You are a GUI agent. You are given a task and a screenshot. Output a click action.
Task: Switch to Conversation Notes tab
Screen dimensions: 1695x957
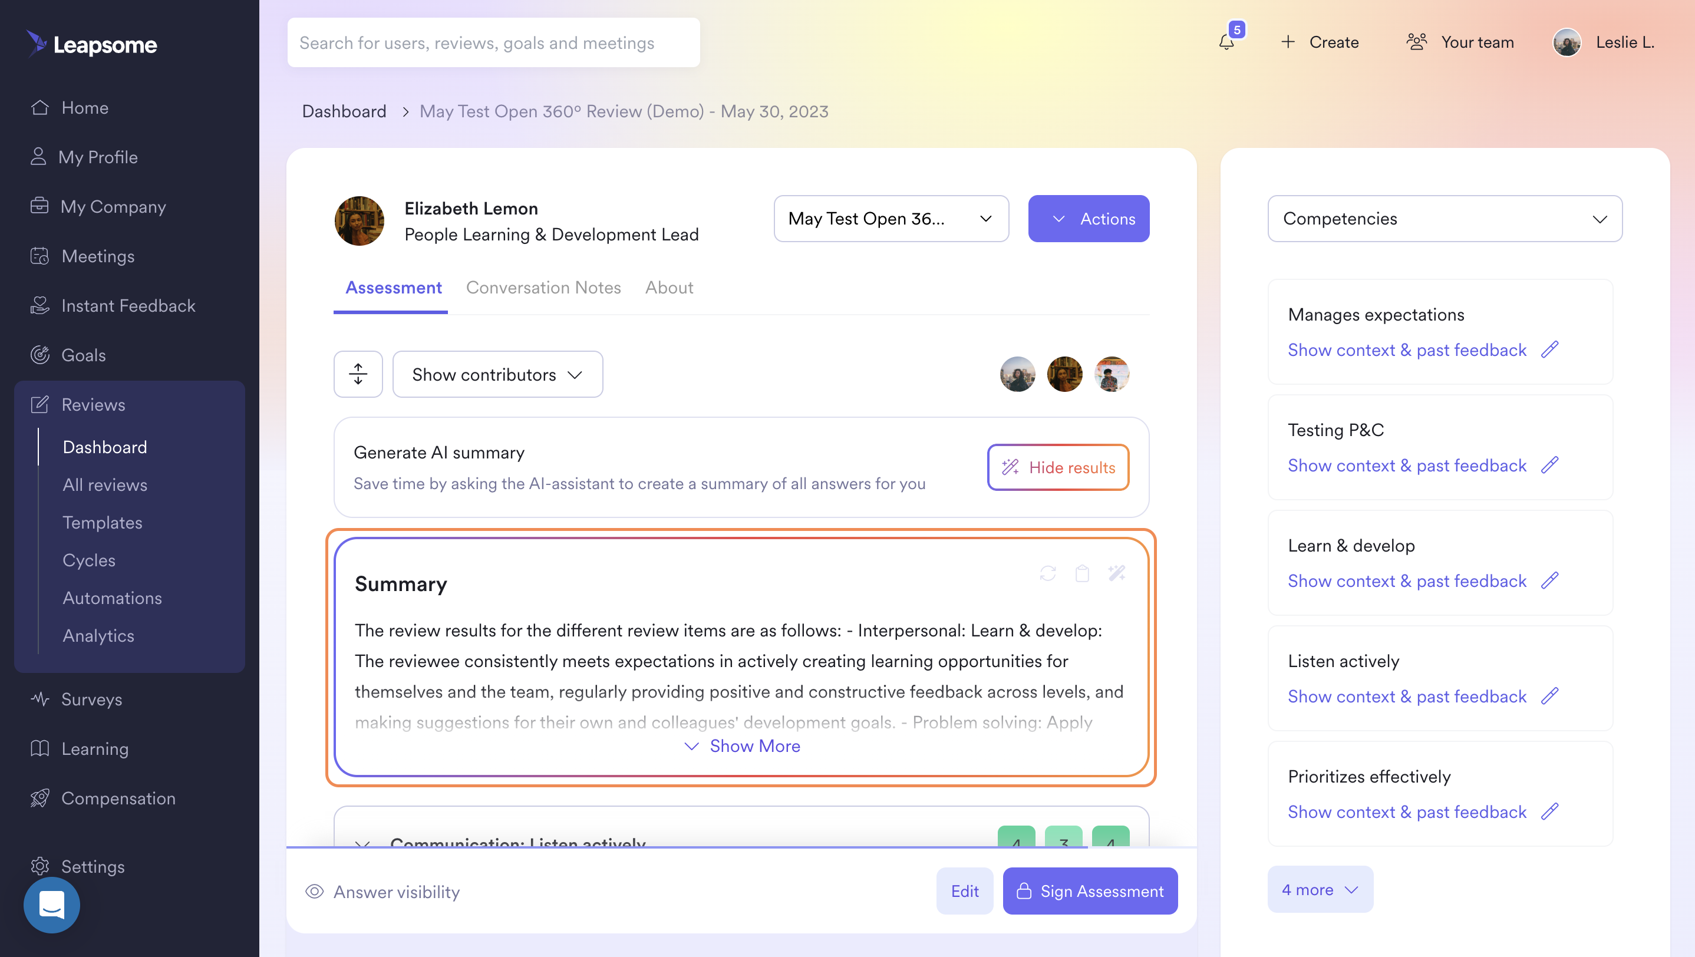coord(543,288)
